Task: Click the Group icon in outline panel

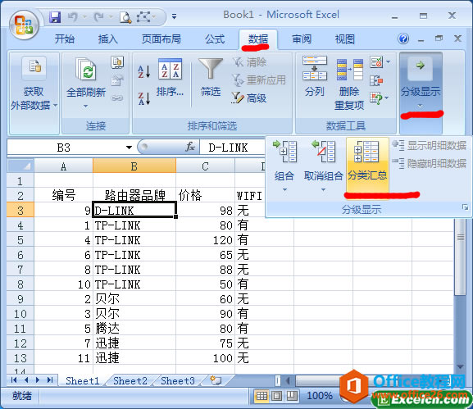Action: click(285, 151)
